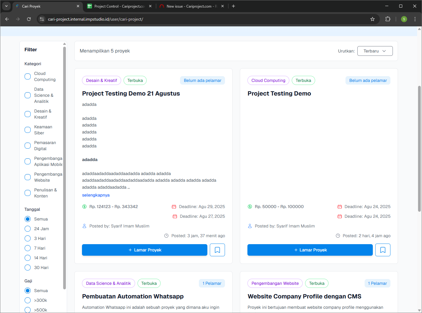Choose the >300k salary filter option
Viewport: 422px width, 313px height.
pyautogui.click(x=28, y=300)
